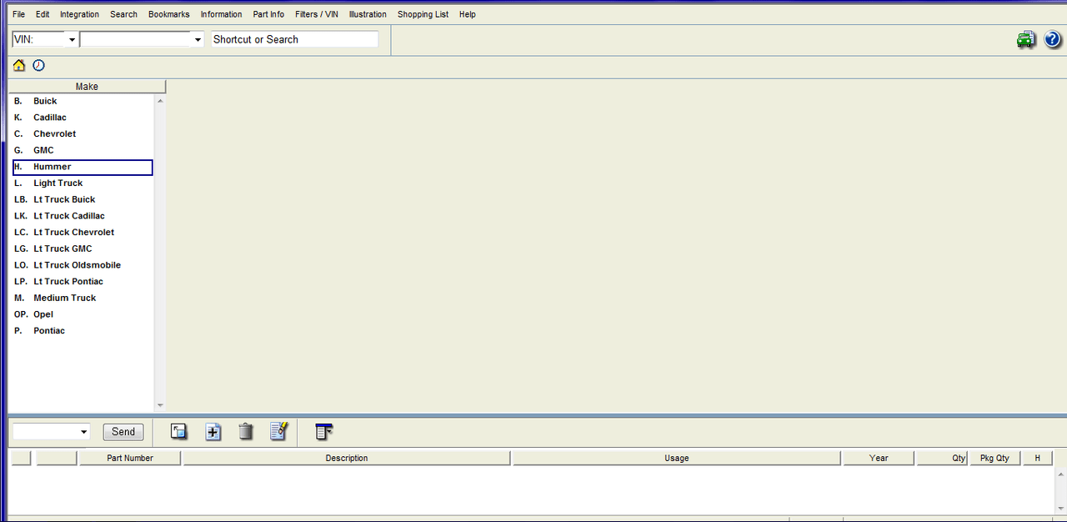This screenshot has width=1067, height=522.
Task: Click the restore window icon in shopping list toolbar
Action: pyautogui.click(x=178, y=431)
